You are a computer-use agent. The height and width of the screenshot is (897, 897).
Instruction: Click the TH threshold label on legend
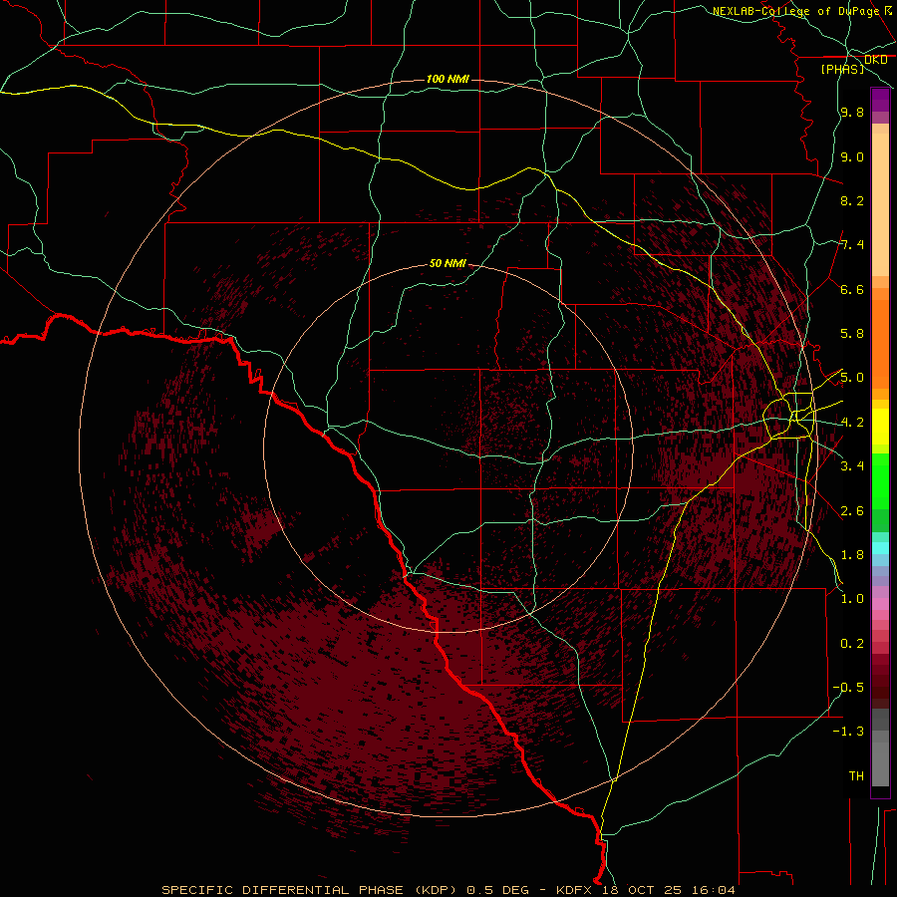(856, 776)
